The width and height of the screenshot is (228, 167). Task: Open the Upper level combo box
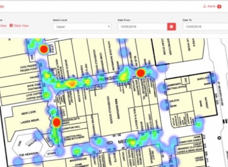click(82, 27)
